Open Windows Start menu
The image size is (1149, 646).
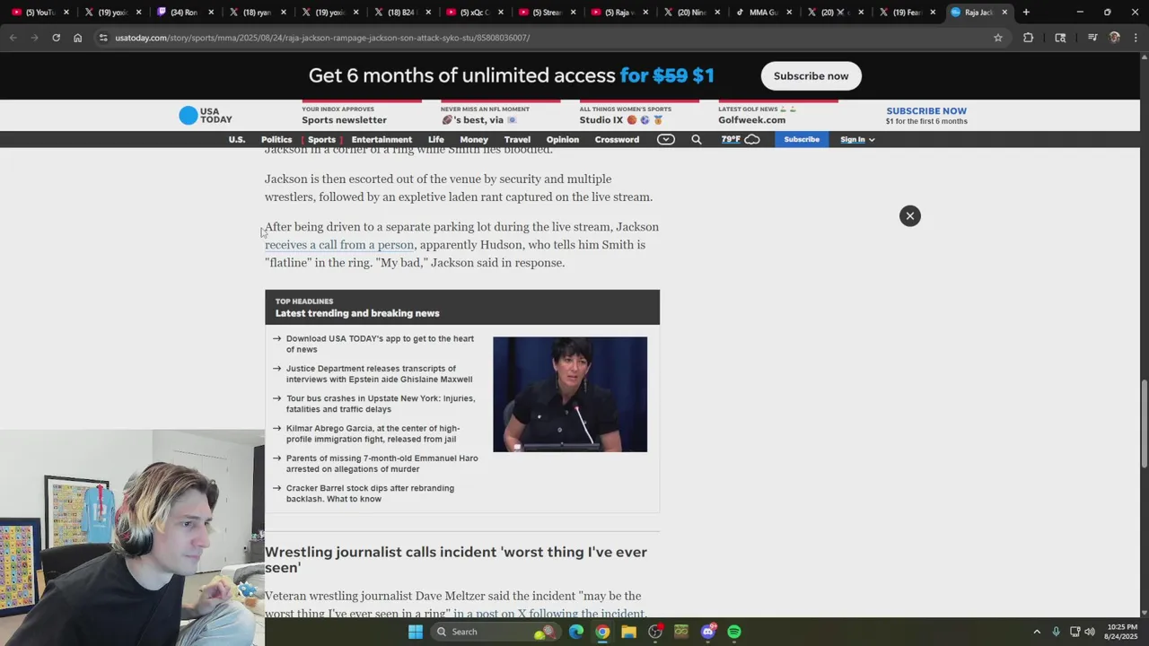(x=415, y=632)
